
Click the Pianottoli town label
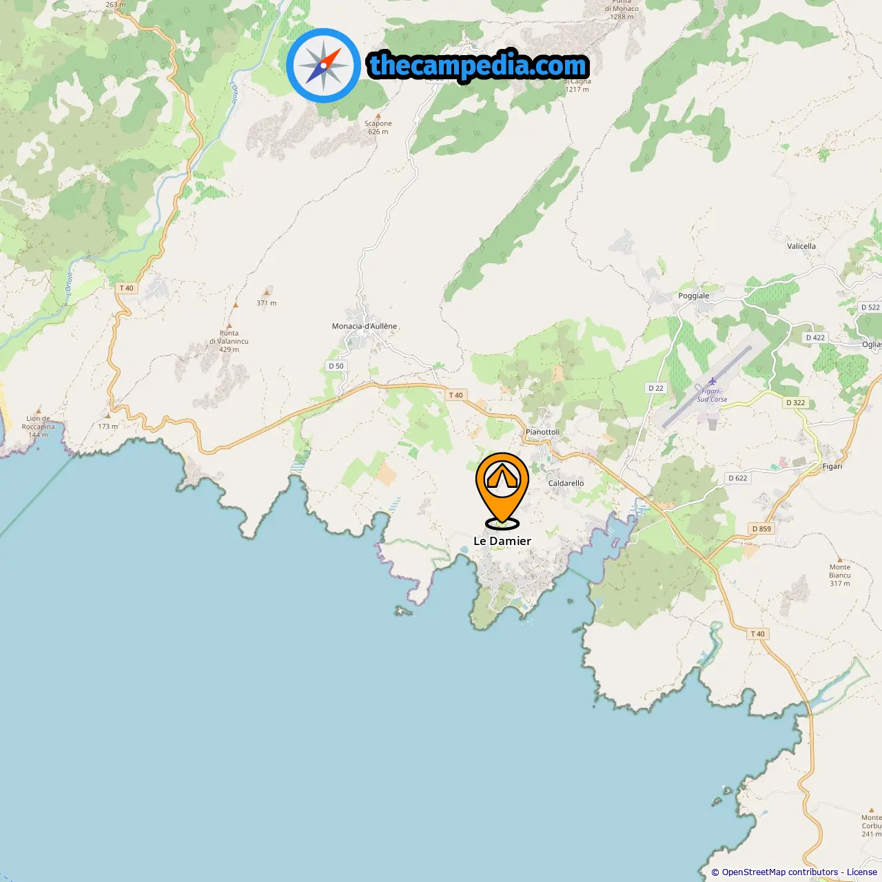point(543,432)
